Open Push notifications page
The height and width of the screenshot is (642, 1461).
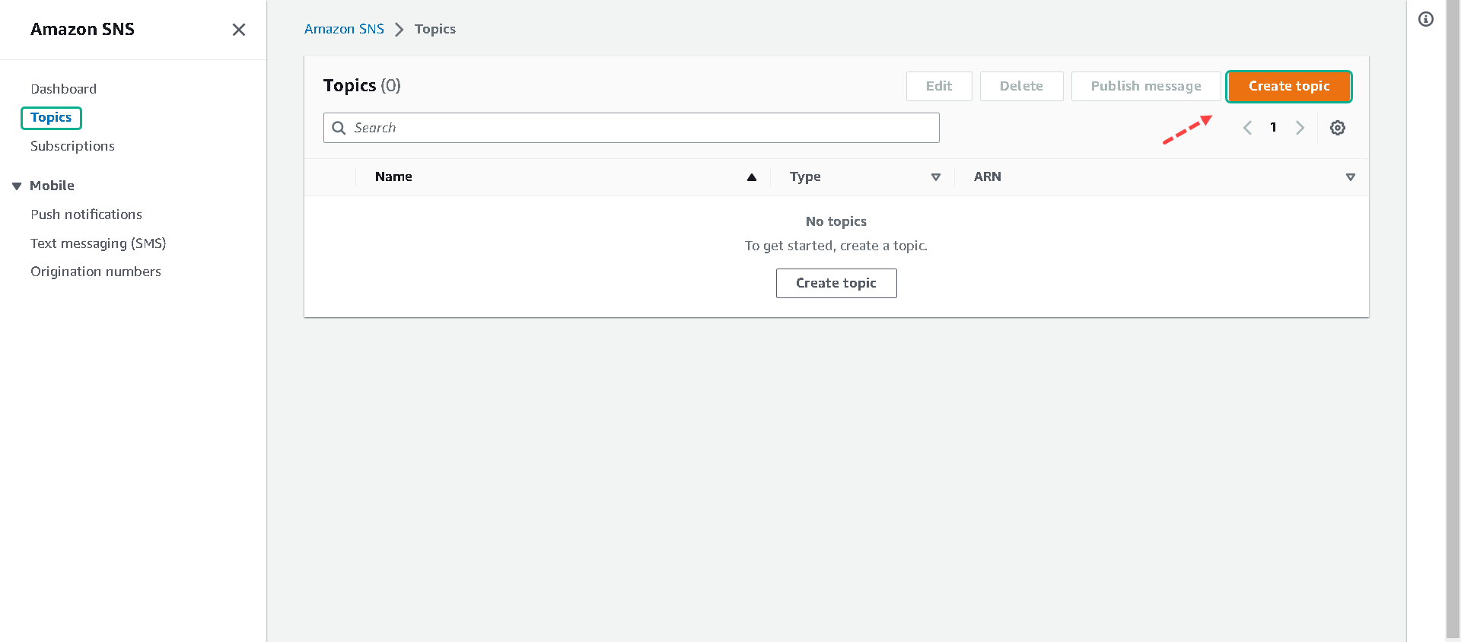[x=86, y=215]
